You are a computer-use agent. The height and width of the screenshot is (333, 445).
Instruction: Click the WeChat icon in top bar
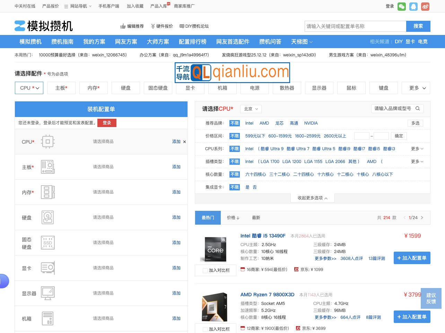click(402, 6)
